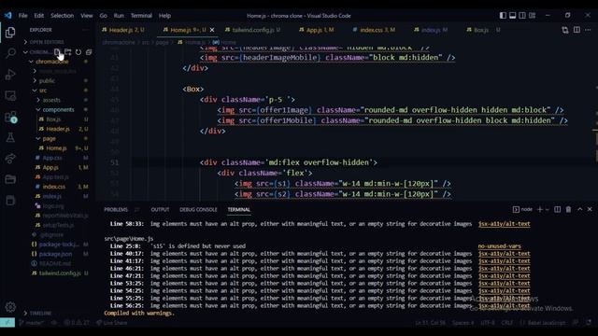The width and height of the screenshot is (598, 336).
Task: Open the Testing flask view
Action: click(10, 137)
